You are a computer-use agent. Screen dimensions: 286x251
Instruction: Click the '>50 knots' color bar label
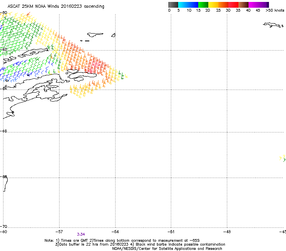coord(275,10)
